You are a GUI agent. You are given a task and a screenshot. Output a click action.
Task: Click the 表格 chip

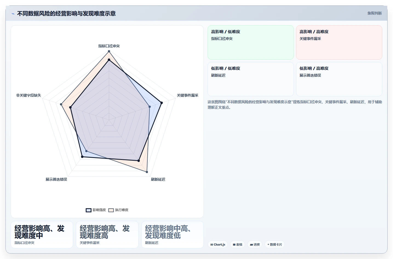tap(237, 244)
